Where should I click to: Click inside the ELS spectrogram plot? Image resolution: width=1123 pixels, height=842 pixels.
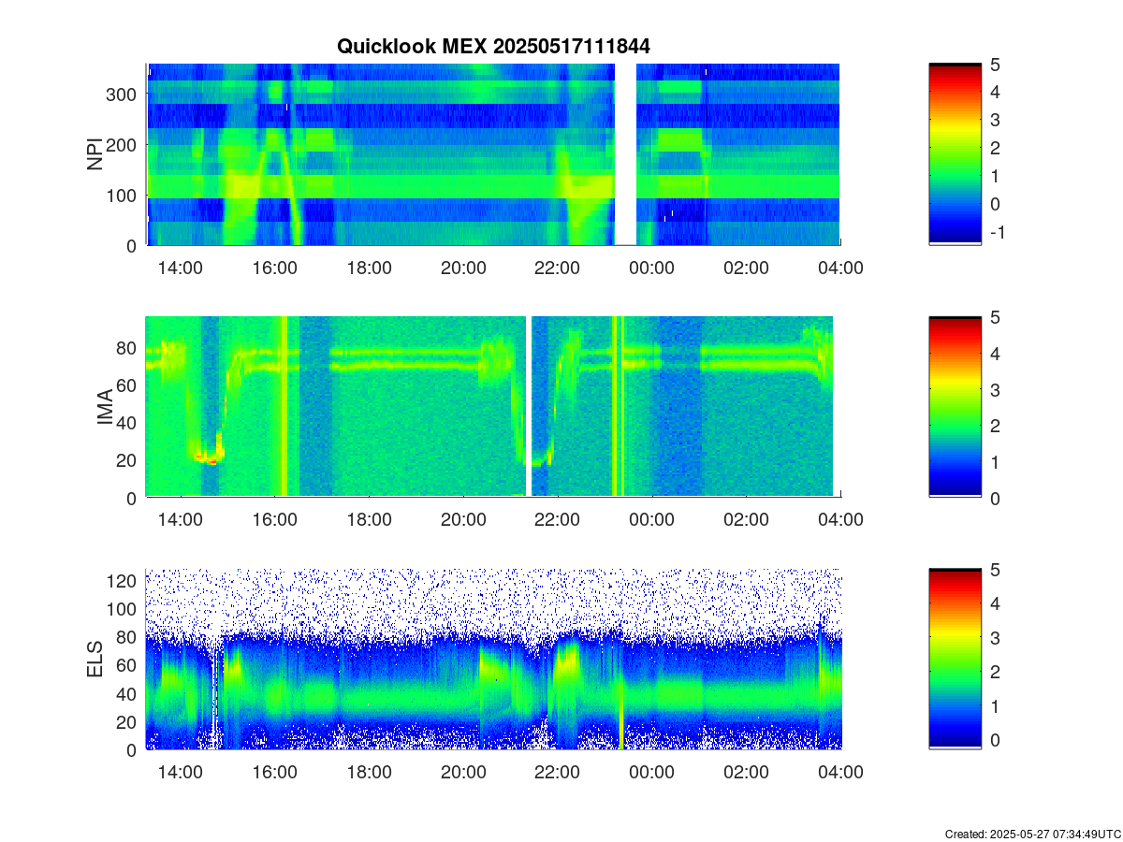coord(493,660)
